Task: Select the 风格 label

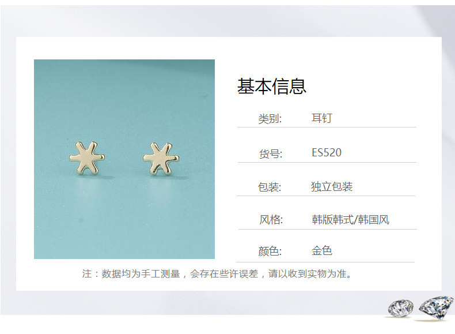Action: 271,219
